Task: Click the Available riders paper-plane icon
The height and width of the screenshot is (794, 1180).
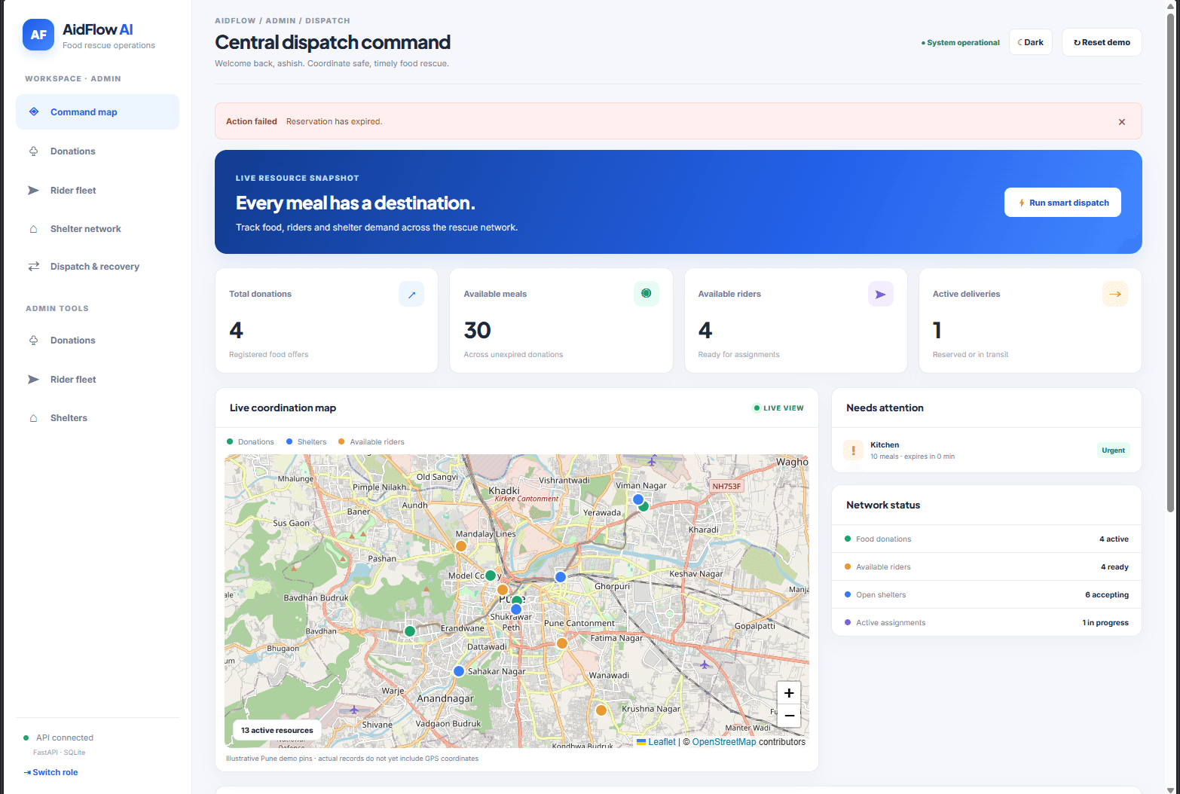Action: click(x=881, y=295)
